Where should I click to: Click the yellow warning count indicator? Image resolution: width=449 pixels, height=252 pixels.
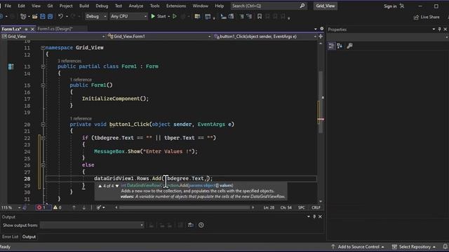coord(58,208)
